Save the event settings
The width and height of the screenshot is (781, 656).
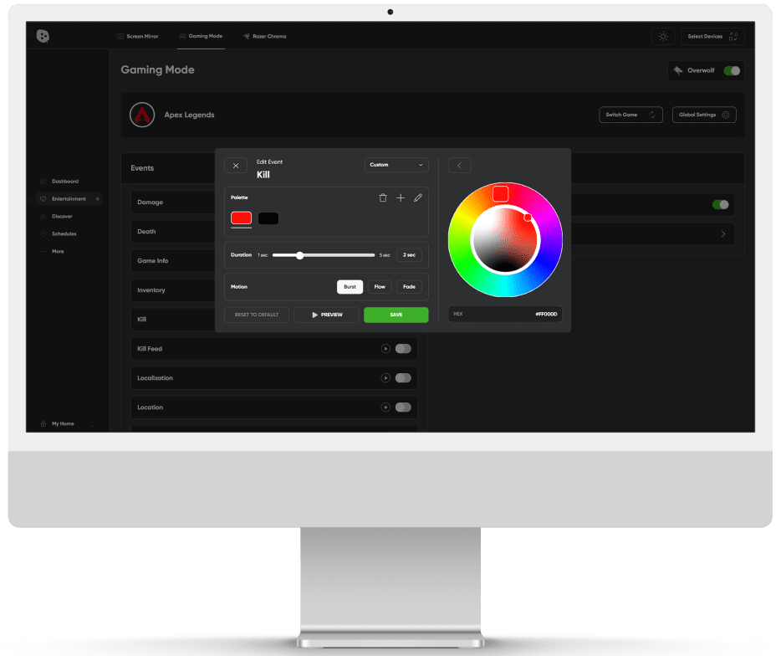coord(396,315)
